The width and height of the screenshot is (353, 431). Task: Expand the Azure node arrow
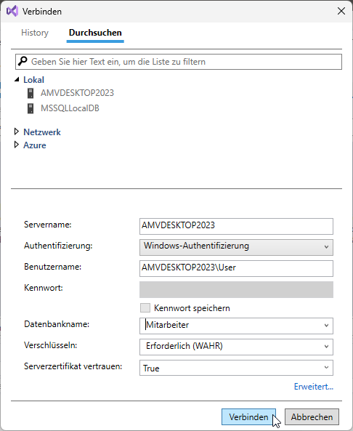tap(17, 145)
